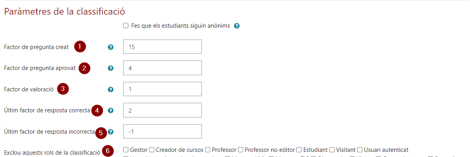Click the Factor de valoració input box
Image resolution: width=470 pixels, height=157 pixels.
(162, 89)
